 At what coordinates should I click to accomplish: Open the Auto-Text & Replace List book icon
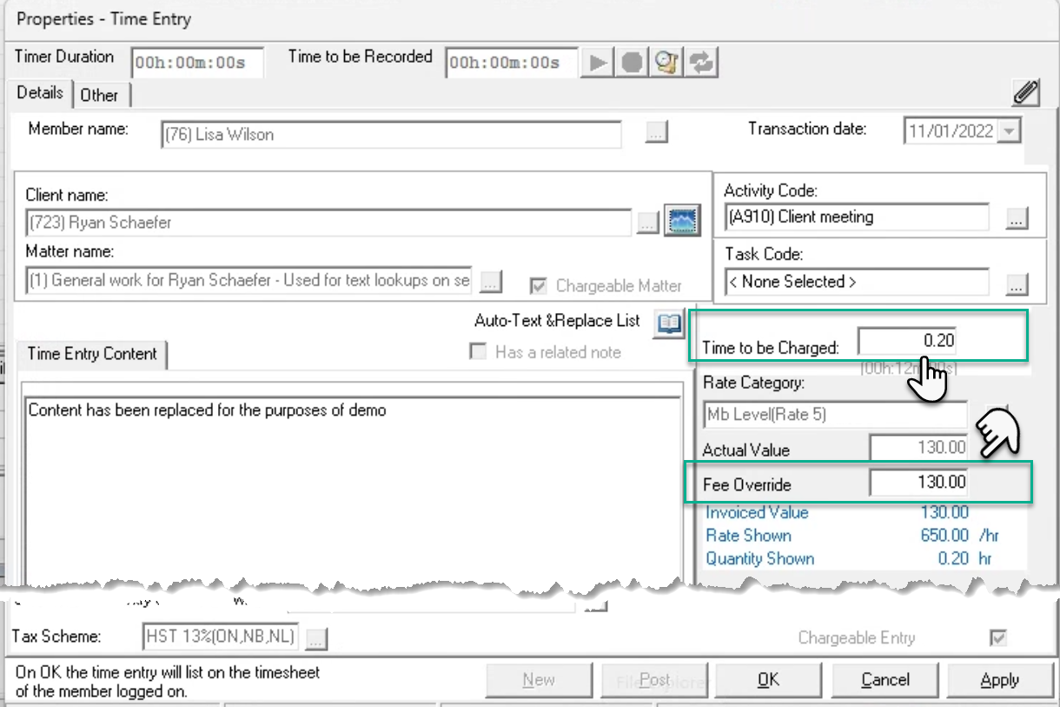coord(668,323)
